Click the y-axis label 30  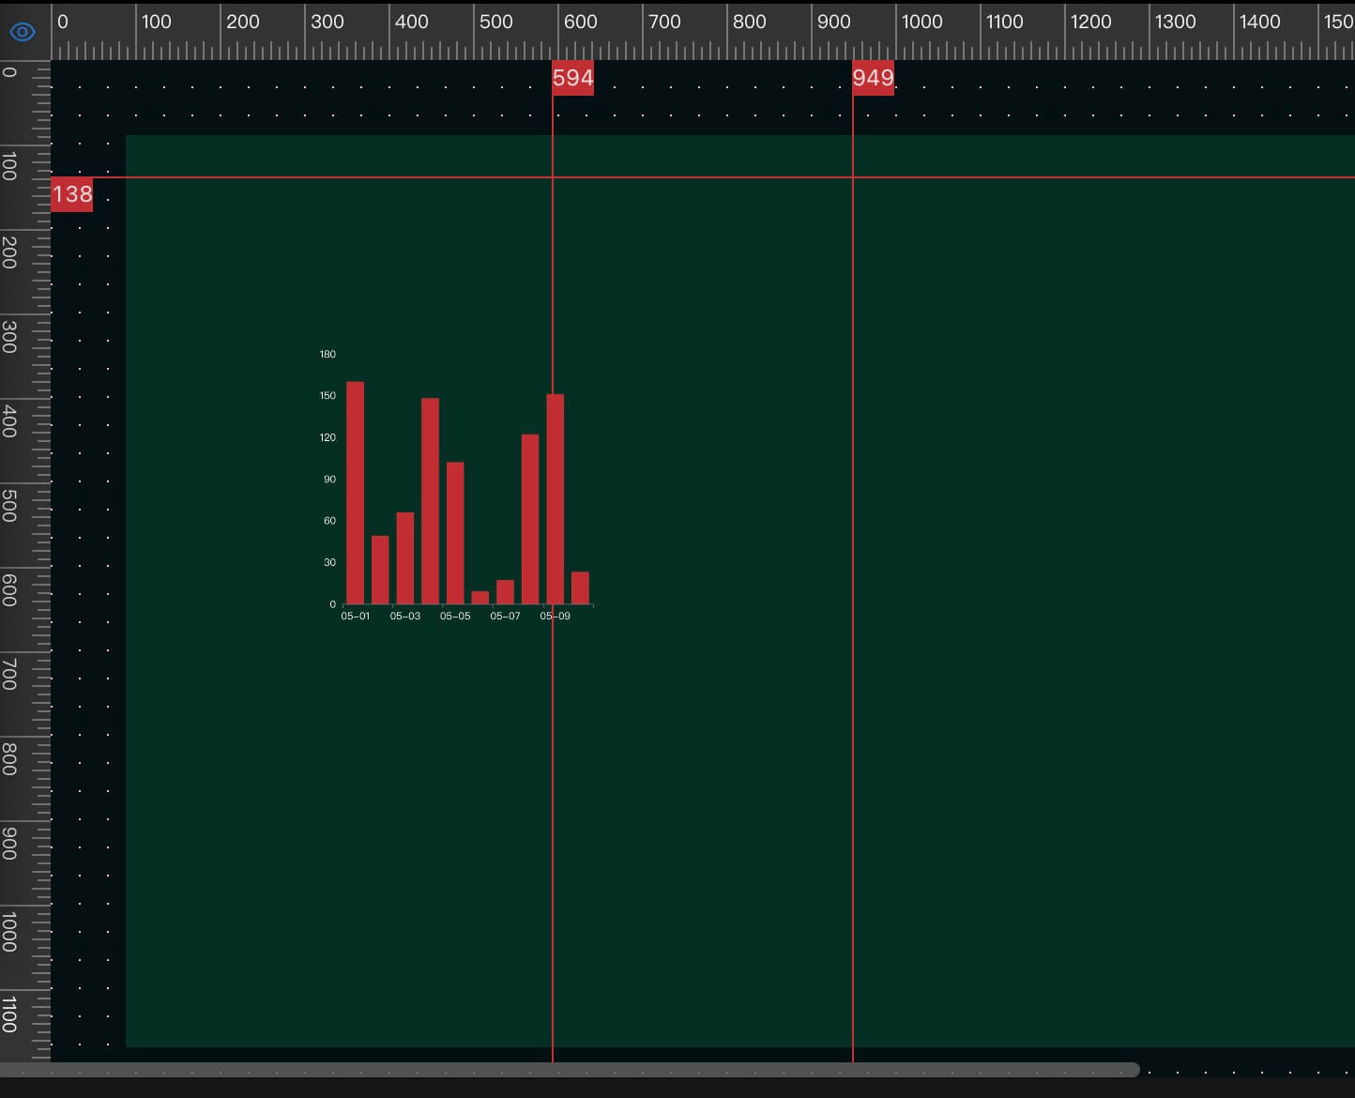point(329,563)
